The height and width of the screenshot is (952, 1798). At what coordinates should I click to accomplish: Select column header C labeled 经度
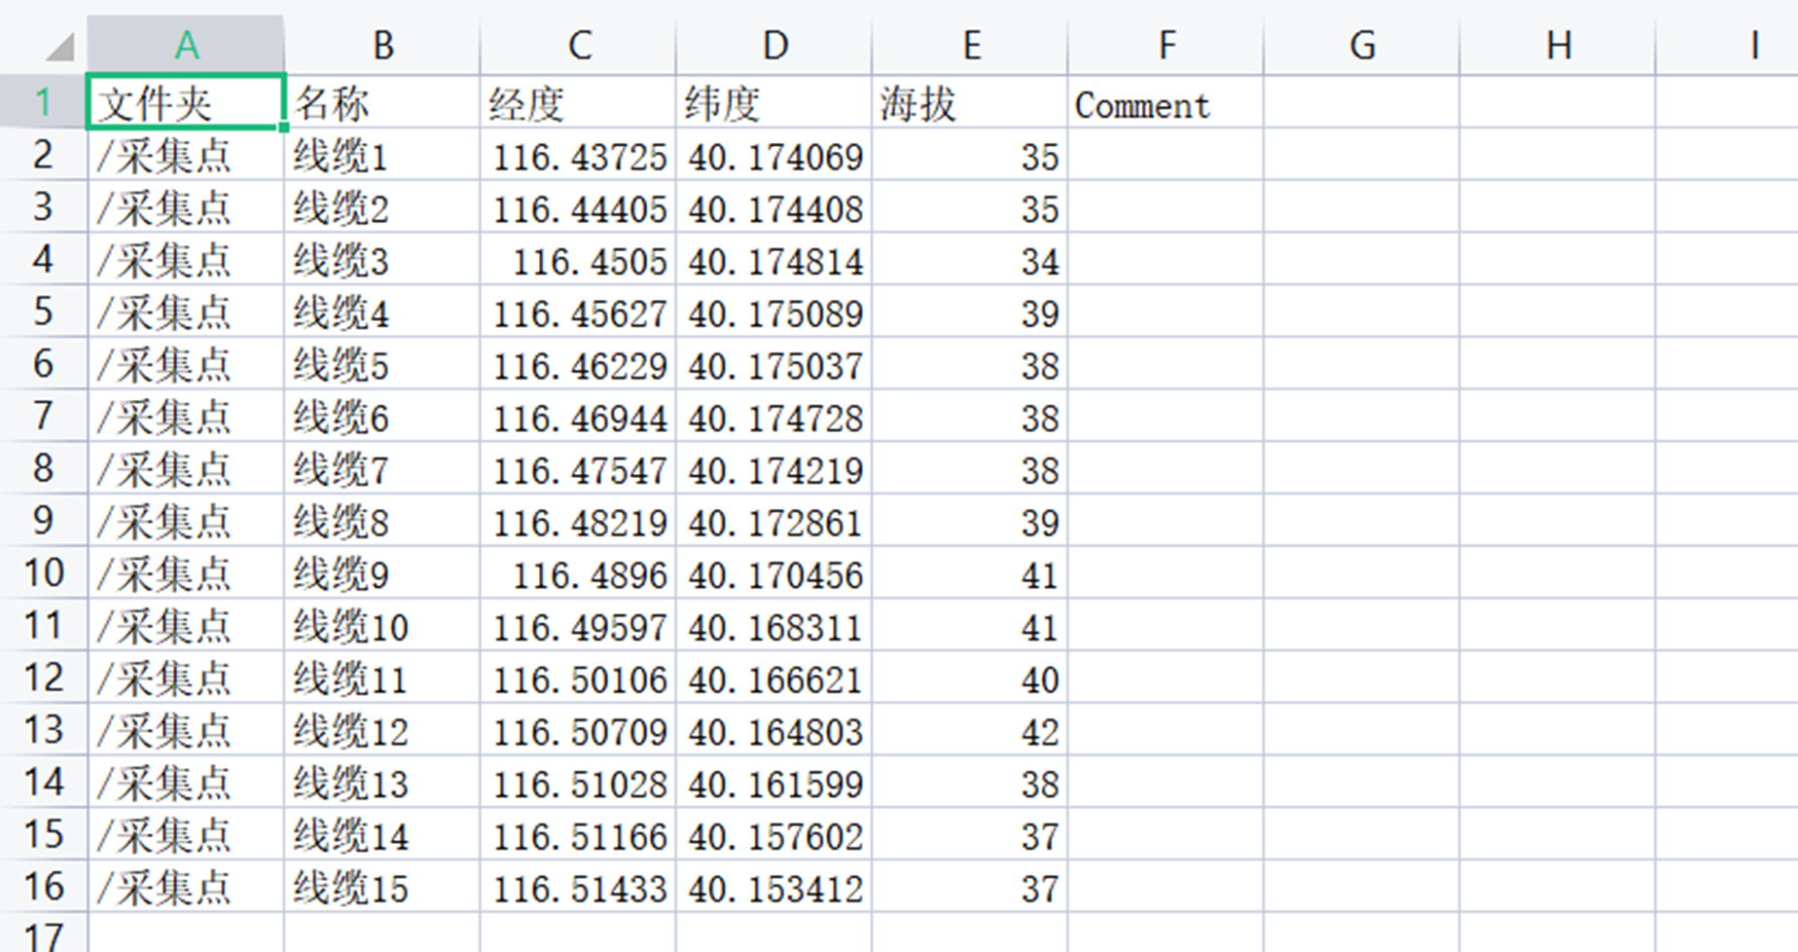[x=579, y=44]
